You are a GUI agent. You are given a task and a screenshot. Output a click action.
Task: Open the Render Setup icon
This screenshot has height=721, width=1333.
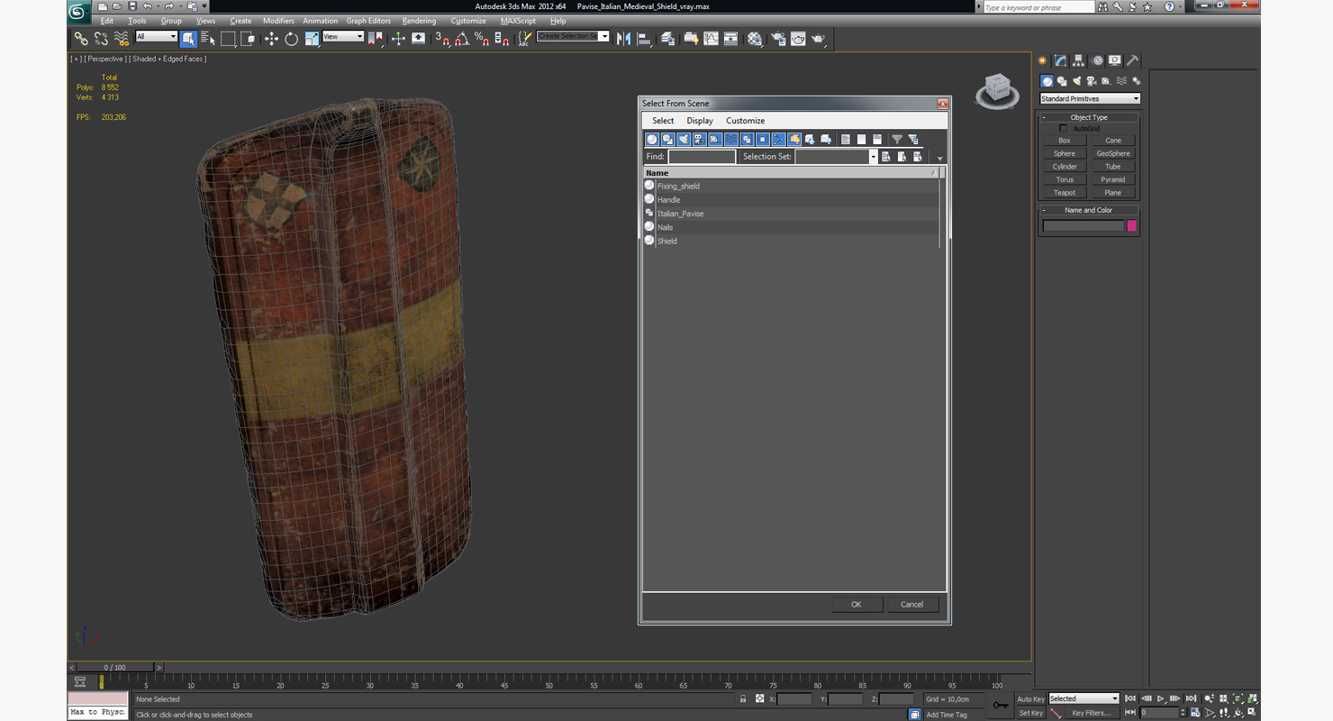[778, 39]
